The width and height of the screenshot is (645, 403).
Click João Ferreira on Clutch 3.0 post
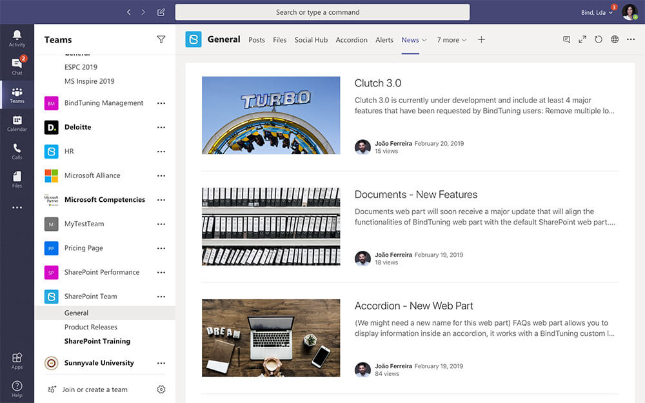[x=393, y=144]
